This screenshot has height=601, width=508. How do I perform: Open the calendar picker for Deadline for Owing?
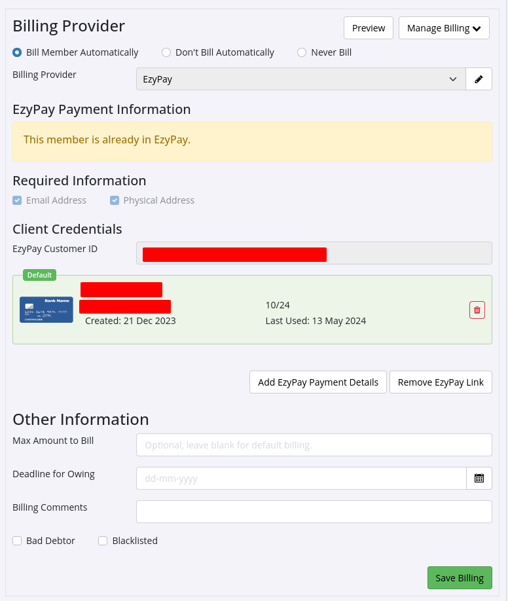[479, 478]
